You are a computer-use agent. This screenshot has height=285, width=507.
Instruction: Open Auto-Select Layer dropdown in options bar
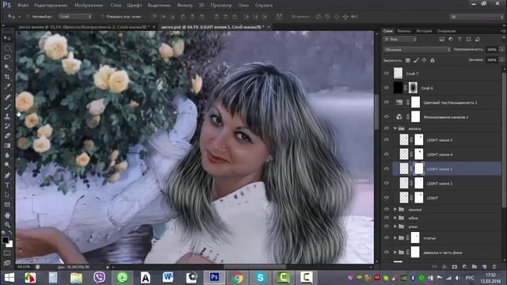[x=75, y=17]
